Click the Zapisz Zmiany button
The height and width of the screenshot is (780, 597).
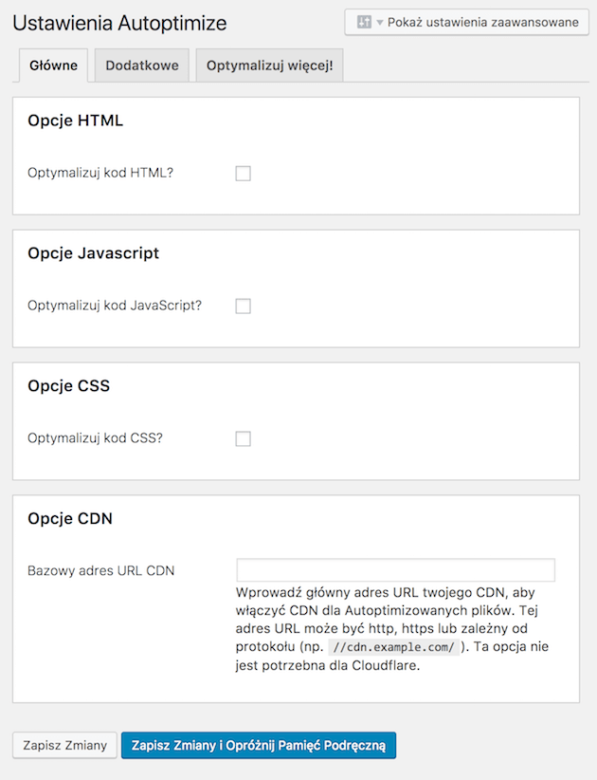(x=64, y=745)
